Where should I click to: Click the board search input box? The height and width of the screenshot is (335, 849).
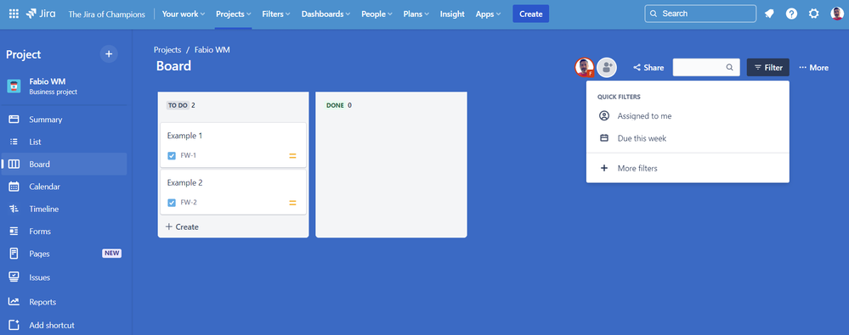pyautogui.click(x=706, y=68)
